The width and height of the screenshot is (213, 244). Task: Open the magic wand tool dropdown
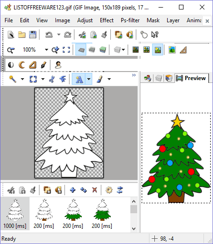coord(22,79)
